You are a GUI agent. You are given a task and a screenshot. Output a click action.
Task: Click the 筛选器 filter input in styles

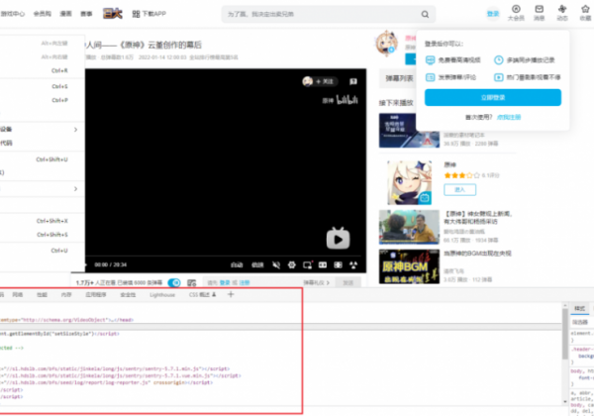tap(580, 322)
